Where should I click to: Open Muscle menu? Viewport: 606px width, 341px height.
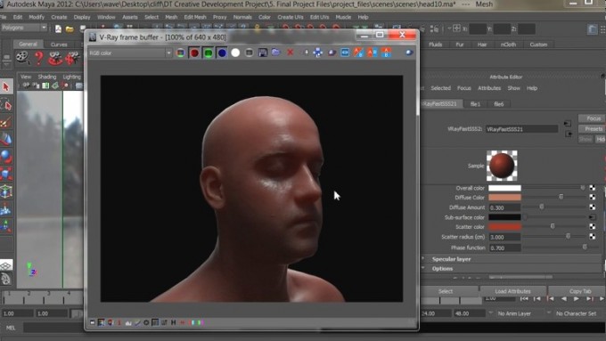[343, 17]
